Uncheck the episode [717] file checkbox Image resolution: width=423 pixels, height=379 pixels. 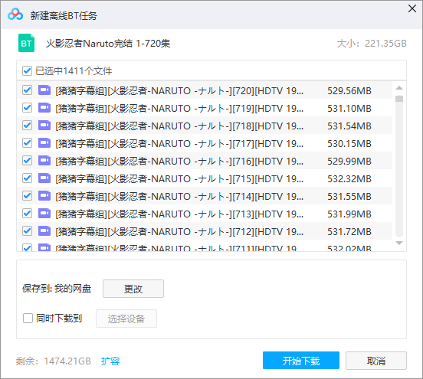(x=28, y=143)
